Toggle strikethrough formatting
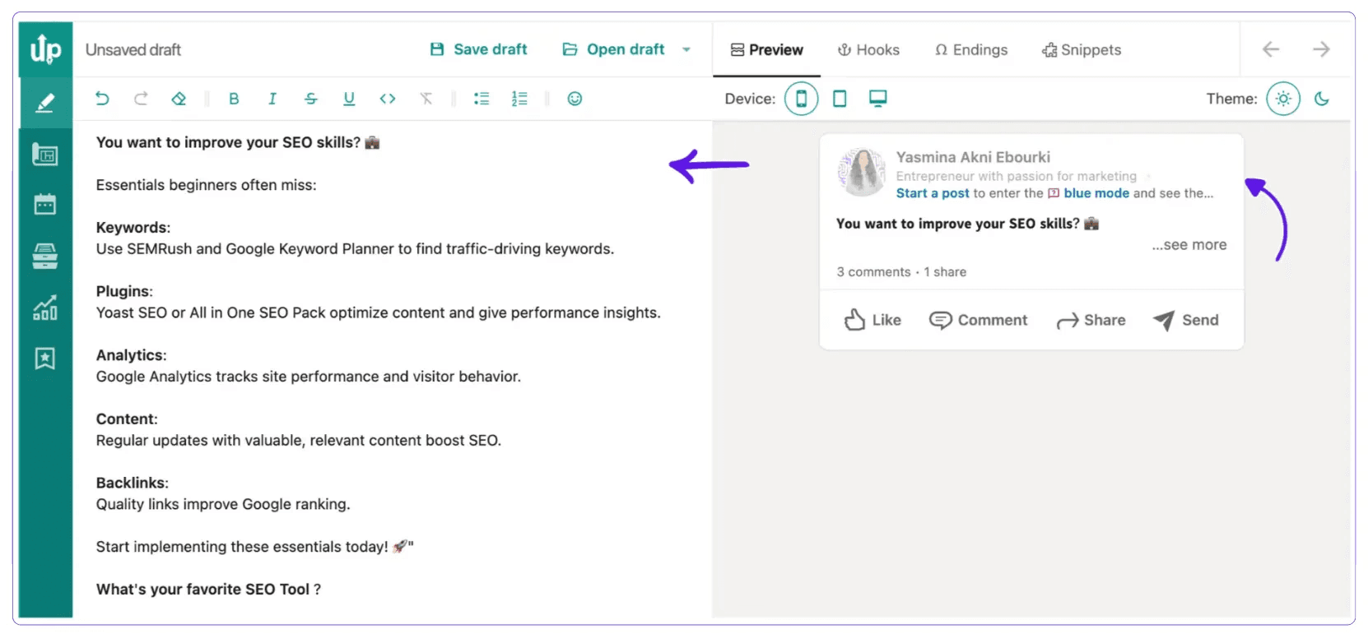This screenshot has width=1368, height=638. click(x=310, y=99)
